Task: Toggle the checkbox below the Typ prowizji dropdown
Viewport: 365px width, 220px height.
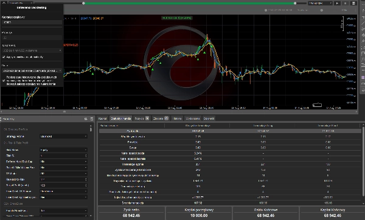Action: [x=4, y=57]
